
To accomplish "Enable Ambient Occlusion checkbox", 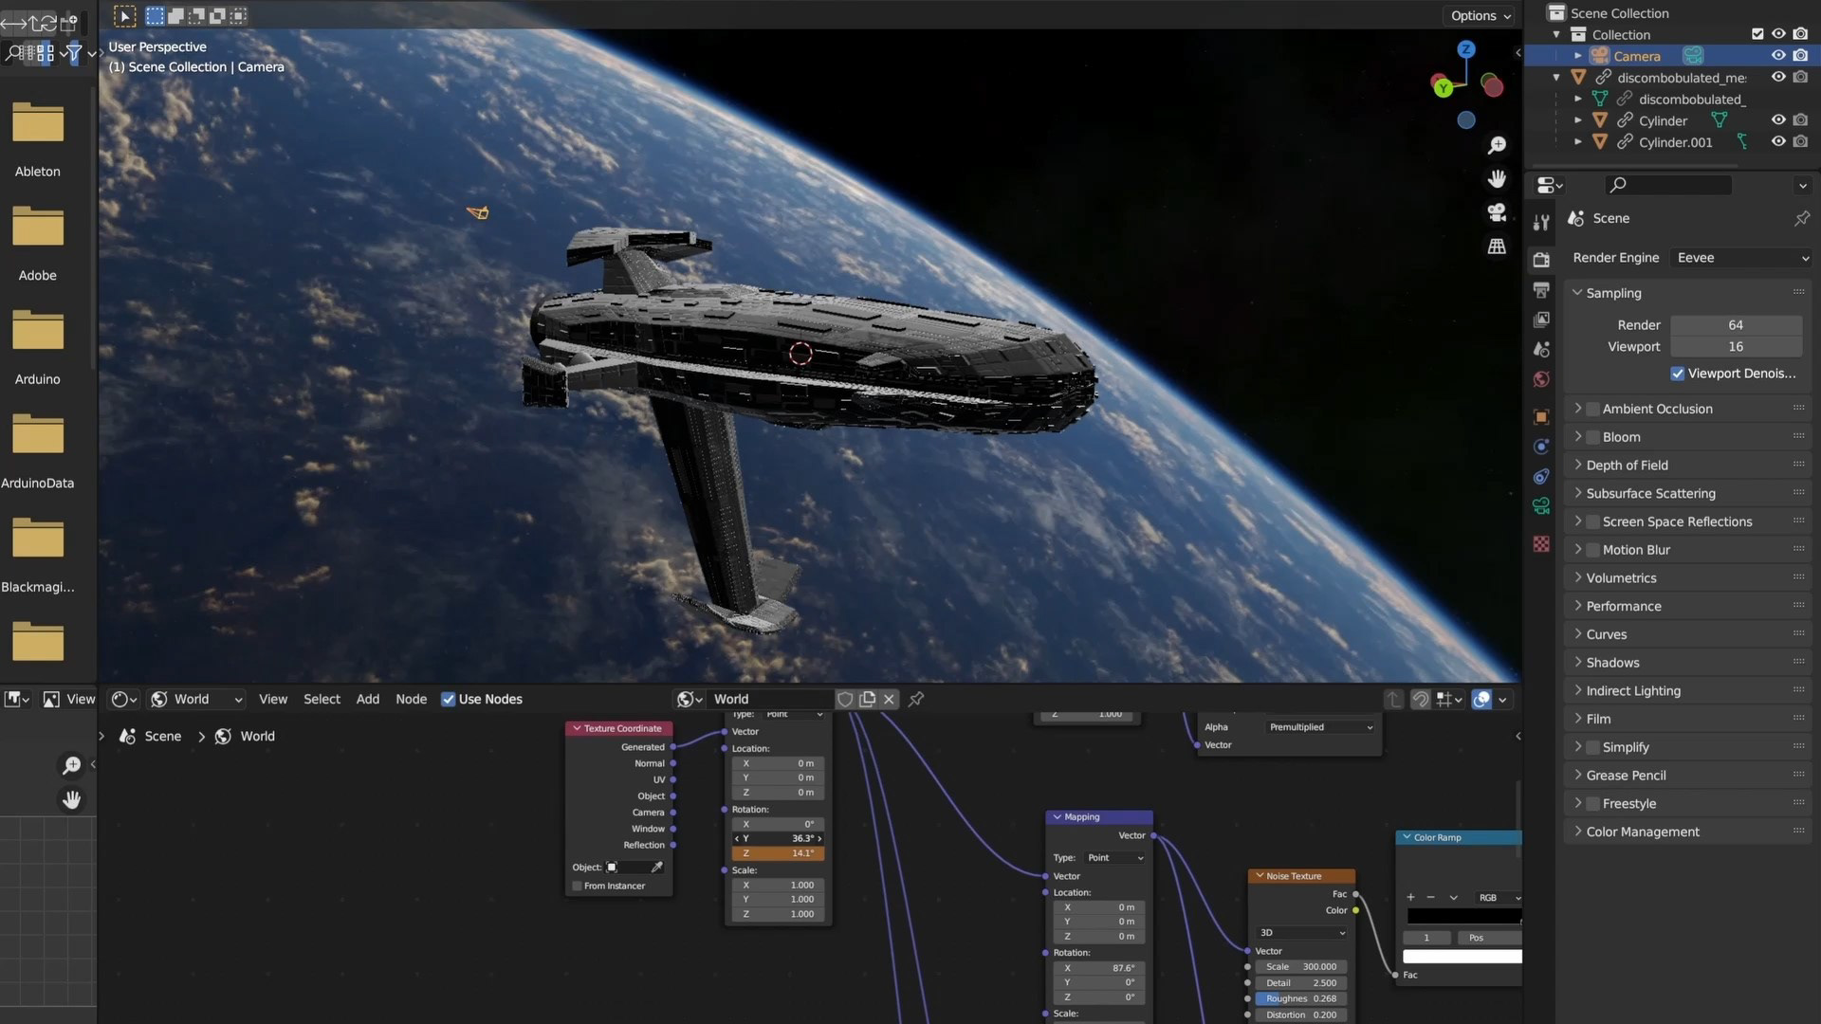I will click(1592, 409).
